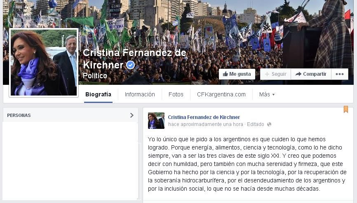
Task: Follow the page with Seguir button
Action: [x=275, y=74]
